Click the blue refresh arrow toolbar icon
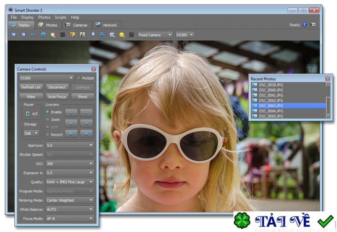The image size is (337, 232). (43, 35)
